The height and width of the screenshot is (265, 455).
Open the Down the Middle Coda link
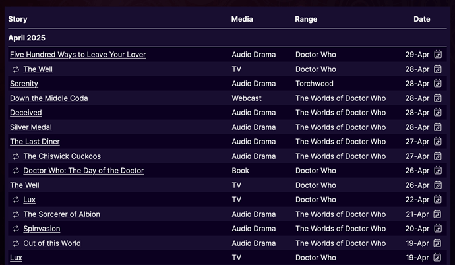tap(49, 98)
